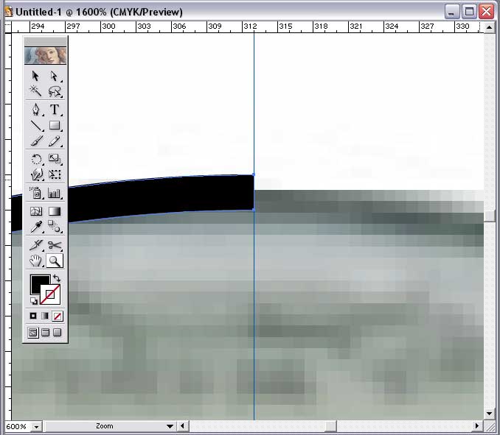Switch to Standard Screen Mode

(x=33, y=333)
